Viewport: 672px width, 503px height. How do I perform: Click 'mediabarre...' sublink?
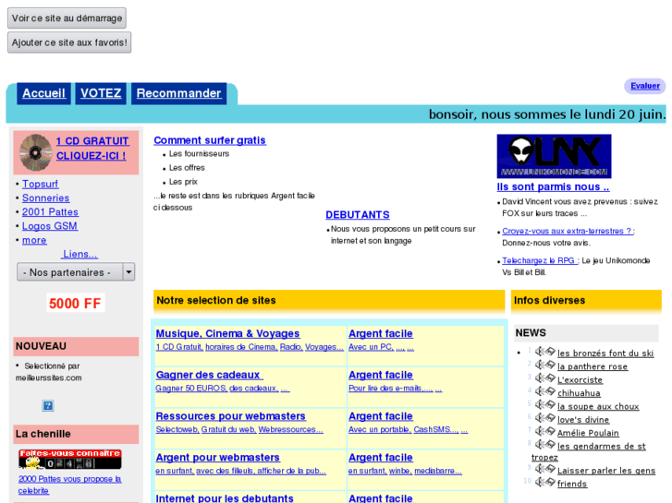pos(438,471)
